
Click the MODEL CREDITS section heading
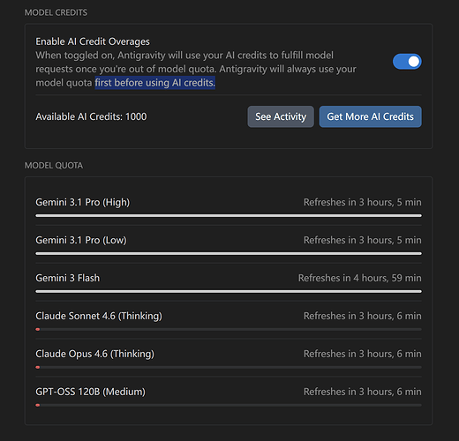click(x=56, y=12)
